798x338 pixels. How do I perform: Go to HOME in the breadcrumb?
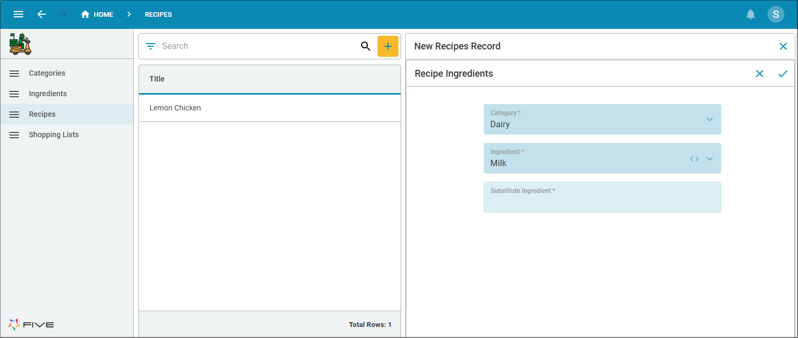[97, 14]
